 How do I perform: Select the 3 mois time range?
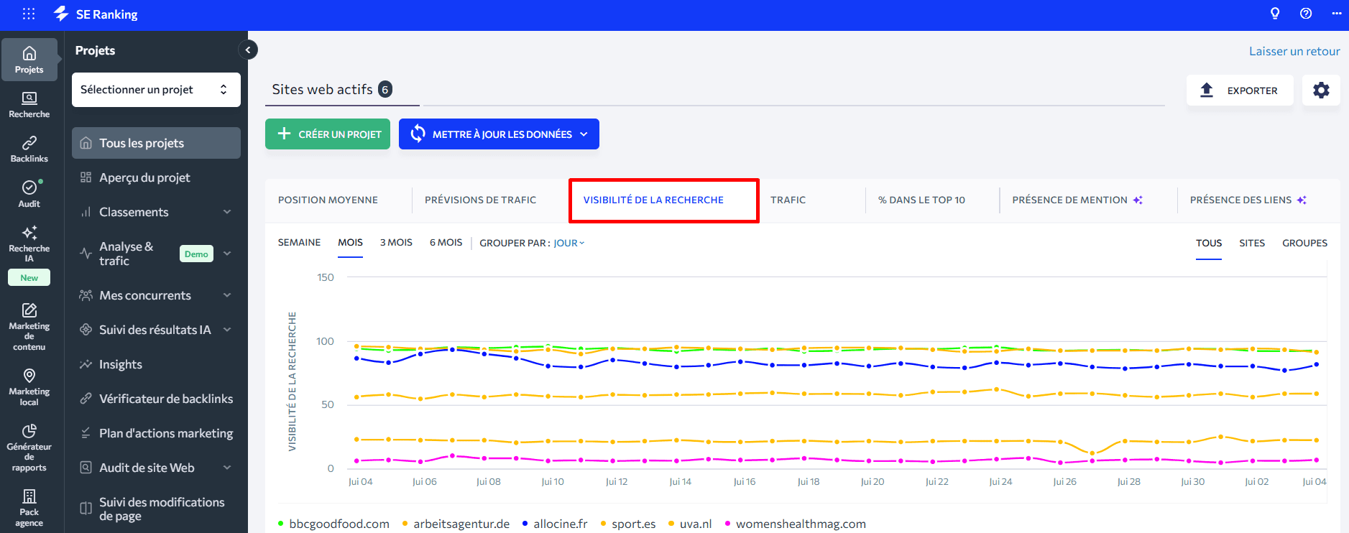pyautogui.click(x=396, y=243)
